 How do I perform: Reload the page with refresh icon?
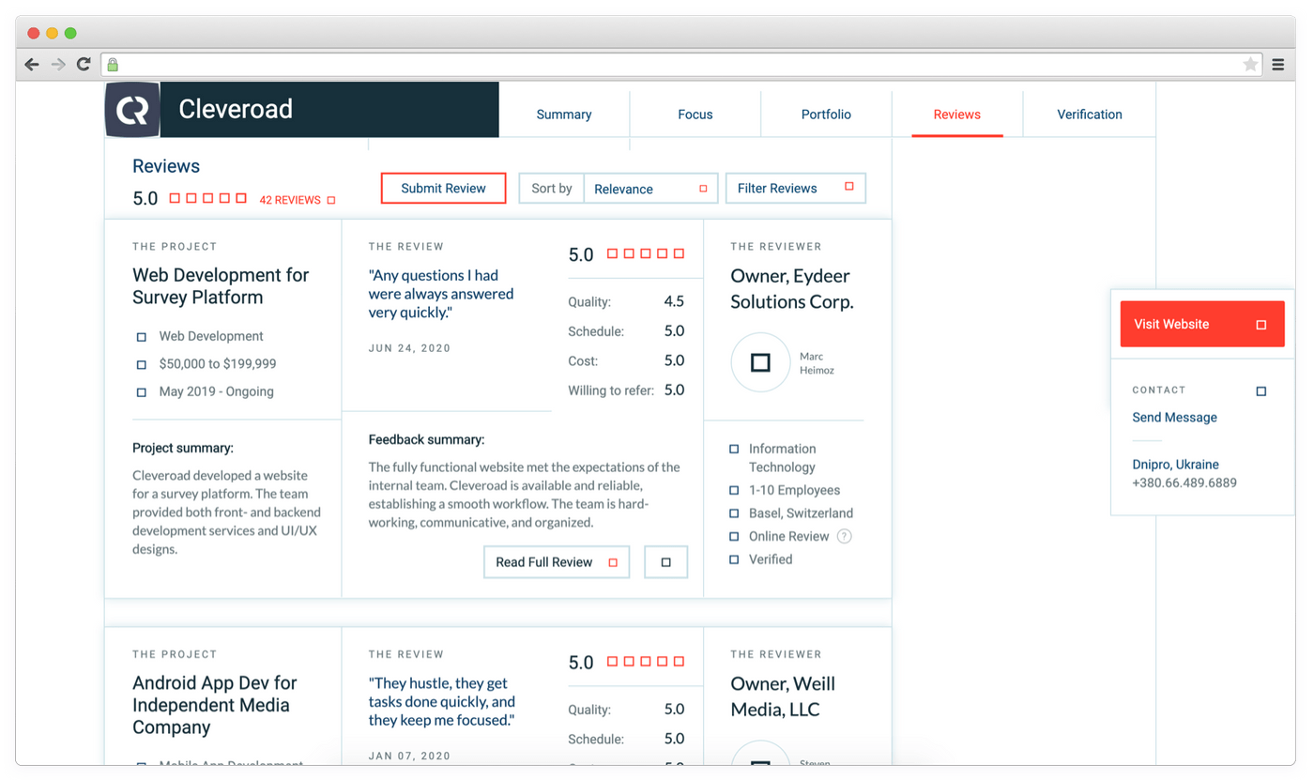pos(84,64)
